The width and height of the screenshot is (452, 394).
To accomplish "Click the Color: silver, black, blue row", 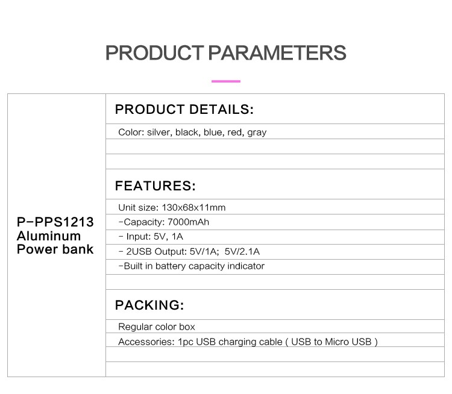I will pyautogui.click(x=275, y=132).
